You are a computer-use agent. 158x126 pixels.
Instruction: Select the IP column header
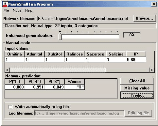[x=136, y=54]
